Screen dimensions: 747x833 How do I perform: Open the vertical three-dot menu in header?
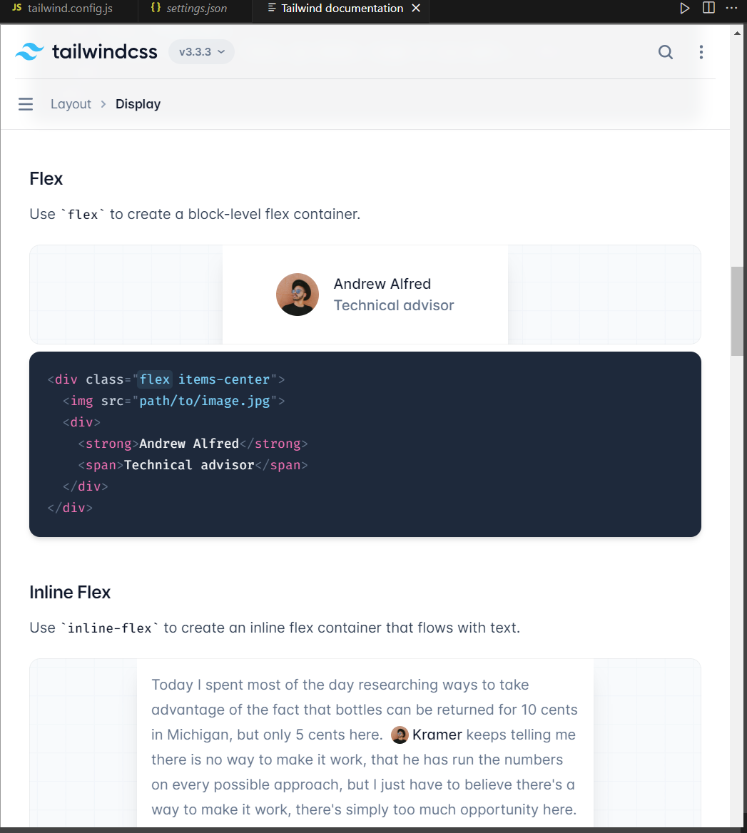click(x=701, y=51)
